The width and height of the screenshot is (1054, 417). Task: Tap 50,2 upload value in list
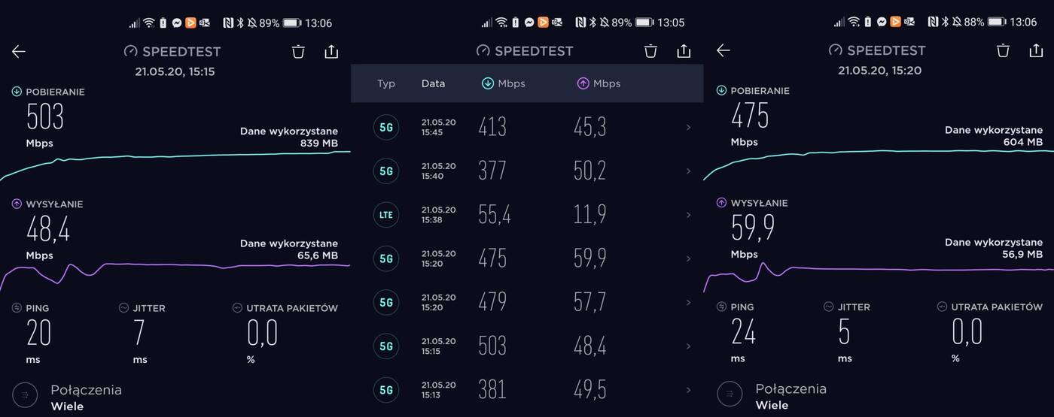tap(589, 171)
